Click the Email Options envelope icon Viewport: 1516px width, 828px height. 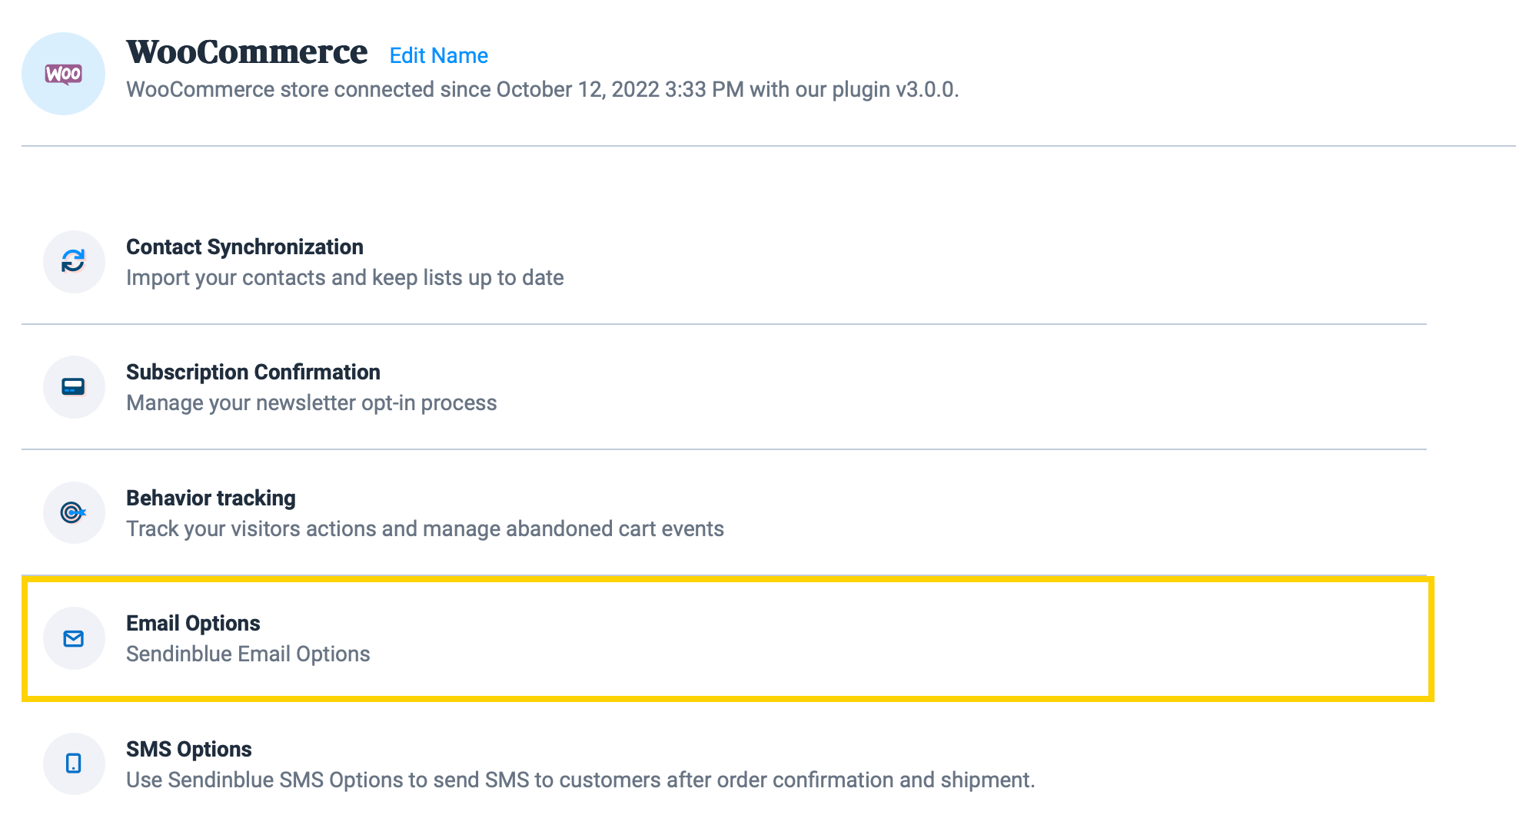[73, 638]
